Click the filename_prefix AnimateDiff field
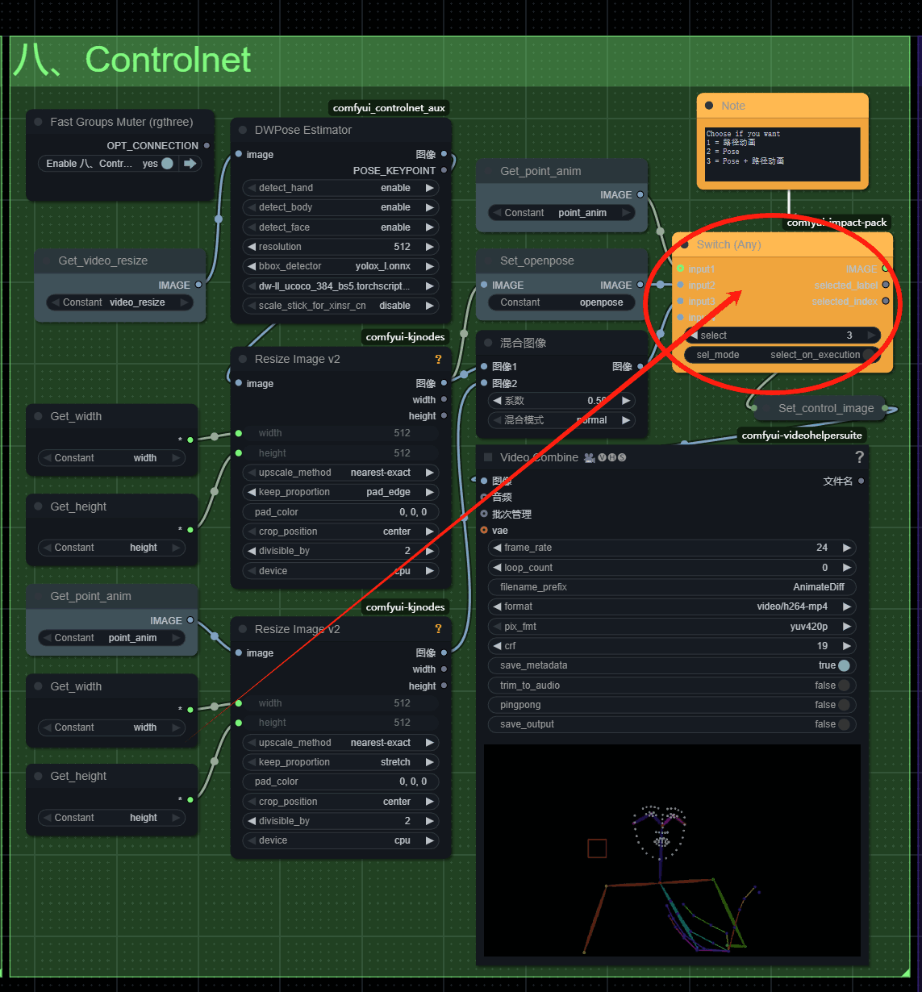The height and width of the screenshot is (992, 922). pyautogui.click(x=671, y=587)
